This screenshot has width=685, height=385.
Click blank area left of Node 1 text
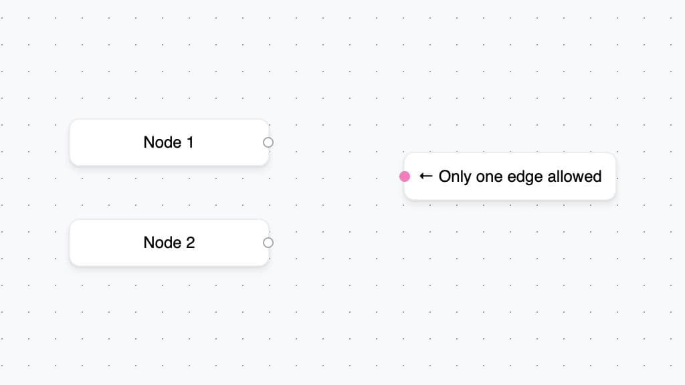coord(104,142)
